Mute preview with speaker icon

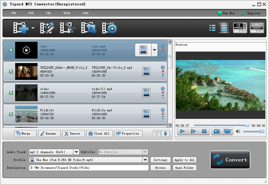tap(238, 132)
